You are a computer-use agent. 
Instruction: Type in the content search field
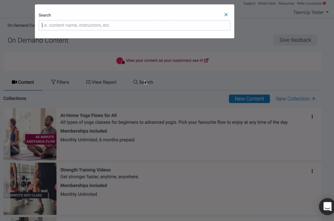pos(134,25)
